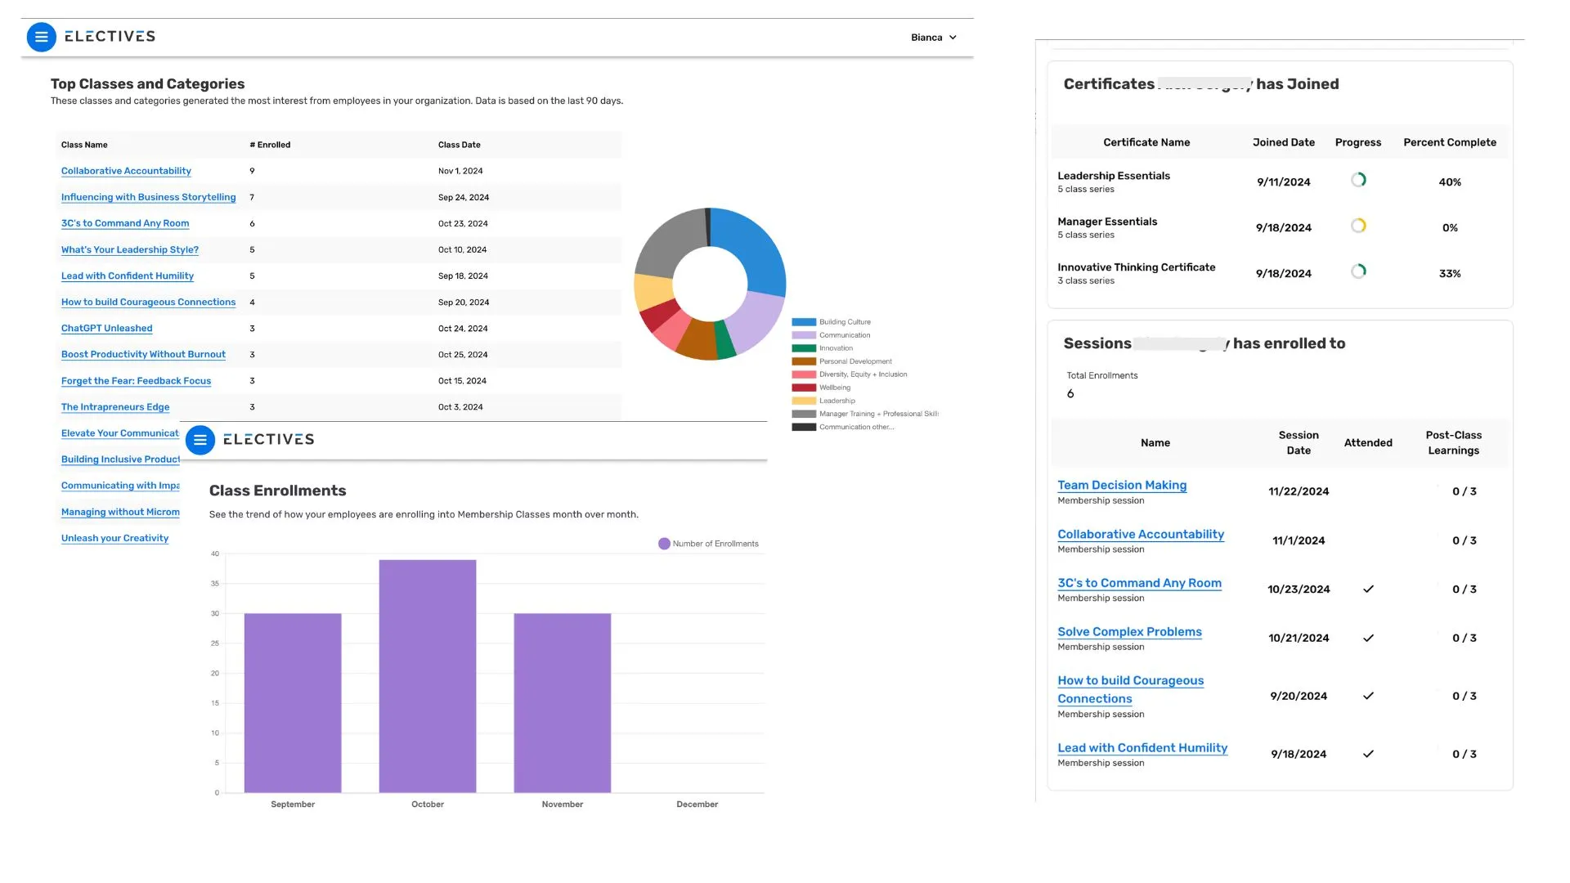Open the How to build Courageous Connections class in the Top Classes table

click(x=148, y=302)
